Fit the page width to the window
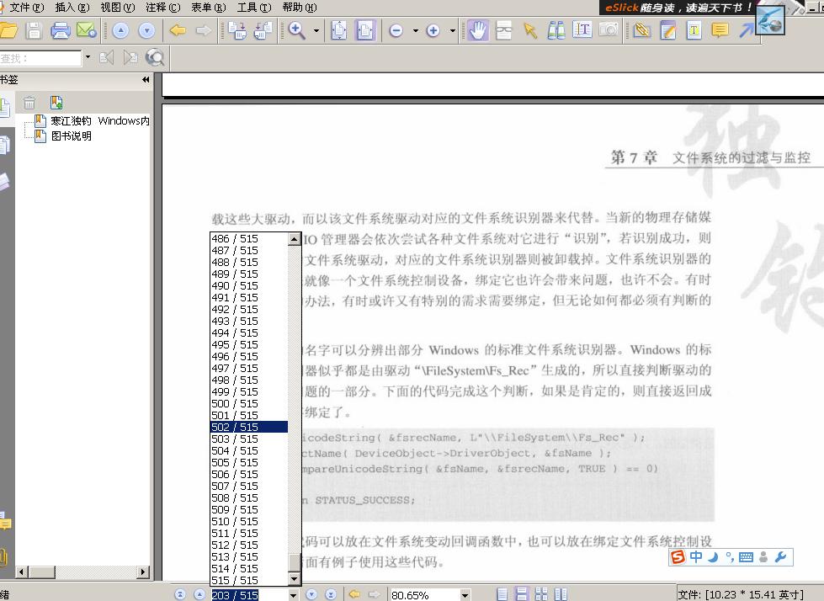Viewport: 824px width, 601px height. coord(365,30)
